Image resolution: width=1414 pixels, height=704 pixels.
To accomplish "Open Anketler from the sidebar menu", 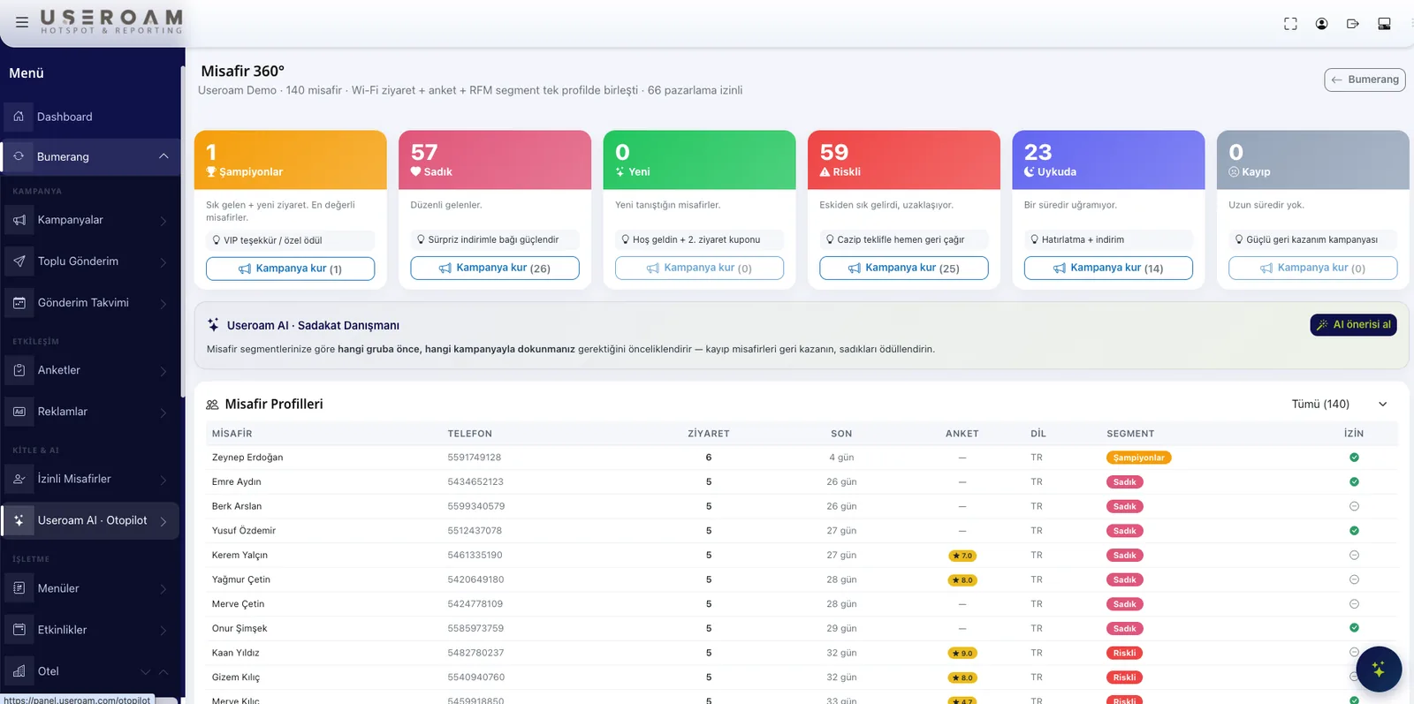I will [90, 370].
